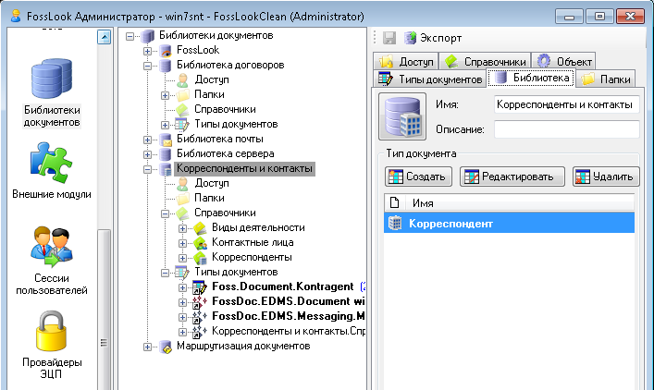Click the Имя input field
The image size is (654, 390).
pyautogui.click(x=566, y=104)
